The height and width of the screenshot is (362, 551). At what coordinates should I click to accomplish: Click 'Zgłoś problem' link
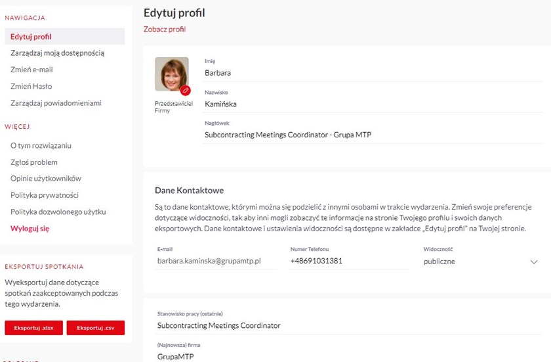pyautogui.click(x=34, y=162)
